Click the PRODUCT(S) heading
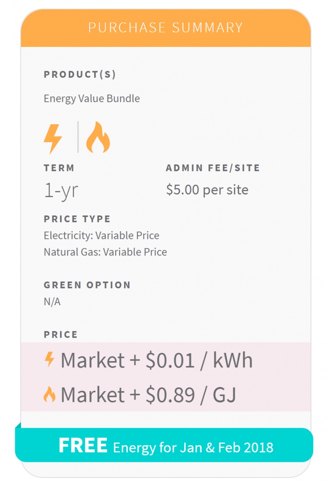This screenshot has height=482, width=329. click(x=80, y=74)
